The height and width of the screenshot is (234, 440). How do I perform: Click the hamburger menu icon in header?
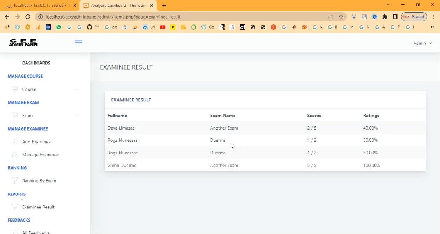coord(78,43)
